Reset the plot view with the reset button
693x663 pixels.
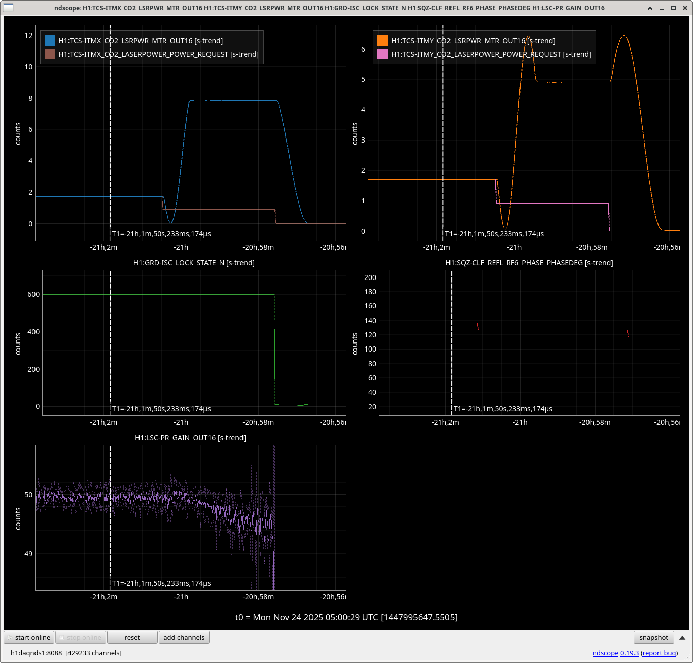[132, 637]
